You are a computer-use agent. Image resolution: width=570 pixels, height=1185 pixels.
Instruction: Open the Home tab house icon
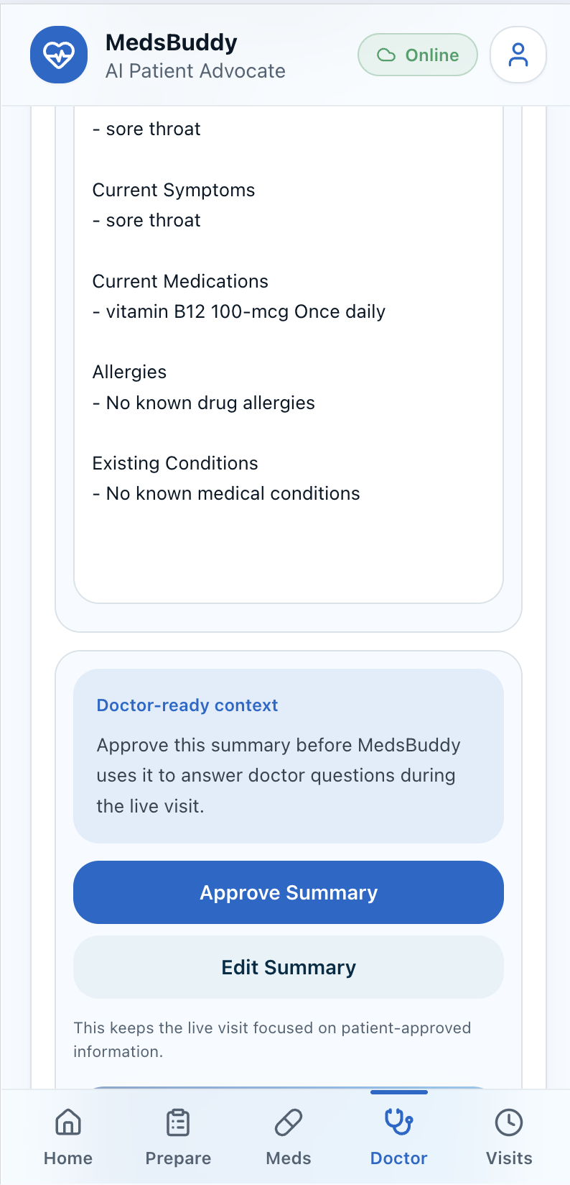click(x=68, y=1122)
